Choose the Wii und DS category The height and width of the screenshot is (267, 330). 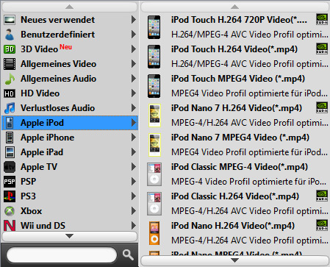click(x=70, y=226)
